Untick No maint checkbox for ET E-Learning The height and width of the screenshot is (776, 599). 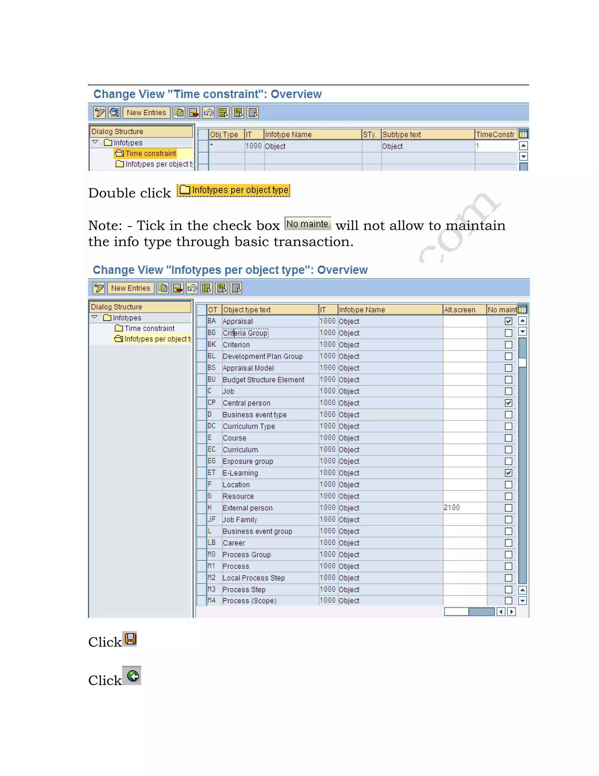click(x=509, y=473)
